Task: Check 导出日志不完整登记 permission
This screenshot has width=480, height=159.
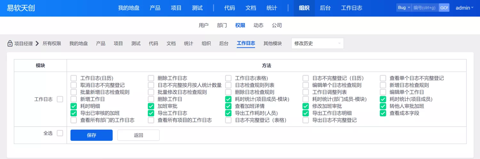Action: [x=306, y=120]
